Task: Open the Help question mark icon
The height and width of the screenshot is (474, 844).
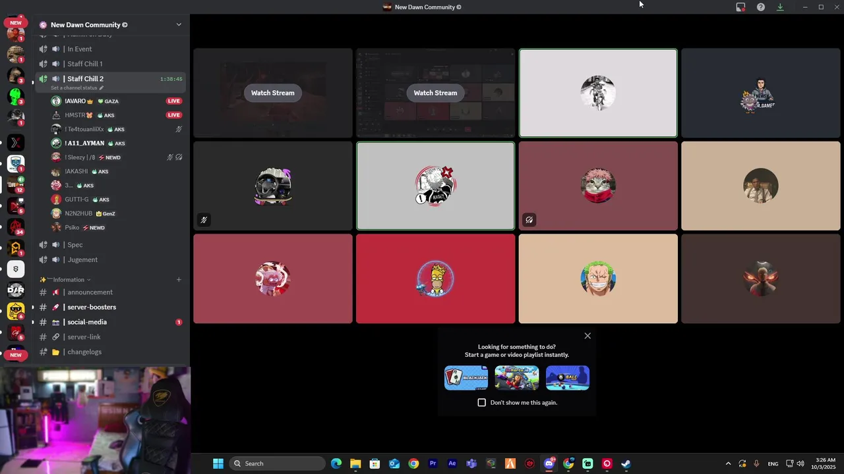Action: pos(761,7)
